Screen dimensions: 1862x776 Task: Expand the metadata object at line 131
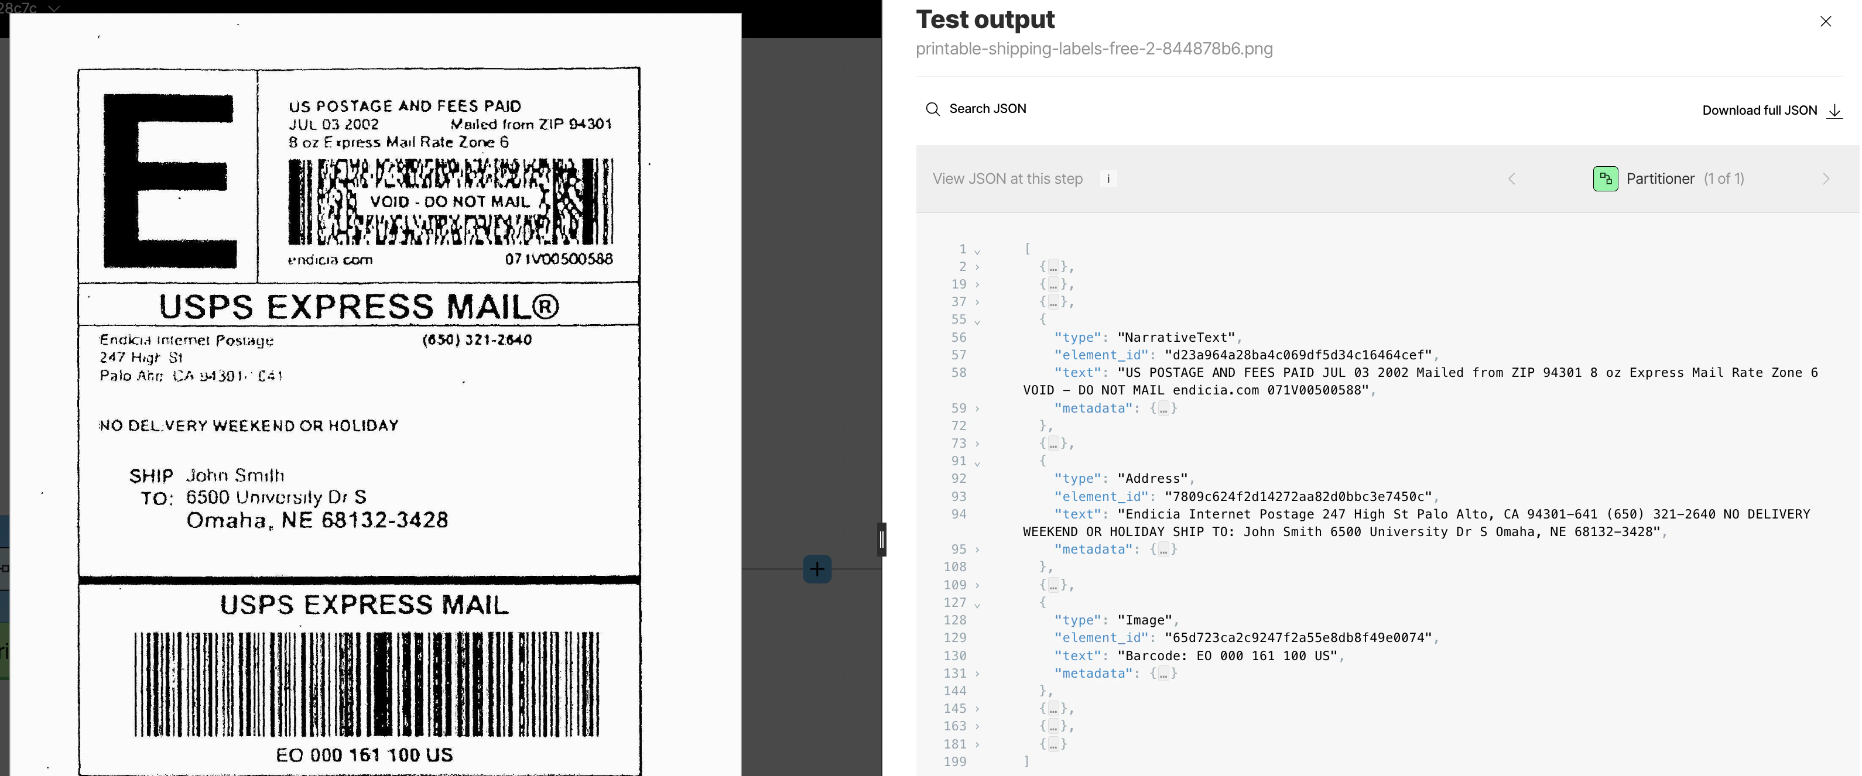coord(977,674)
